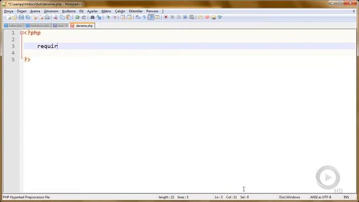This screenshot has height=202, width=359.
Task: Undo last change with green arrow
Action: [x=77, y=17]
